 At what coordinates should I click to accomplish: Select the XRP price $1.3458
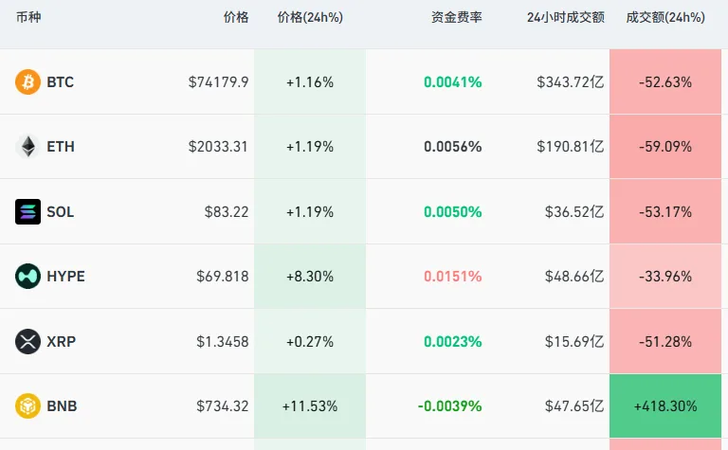(x=223, y=341)
